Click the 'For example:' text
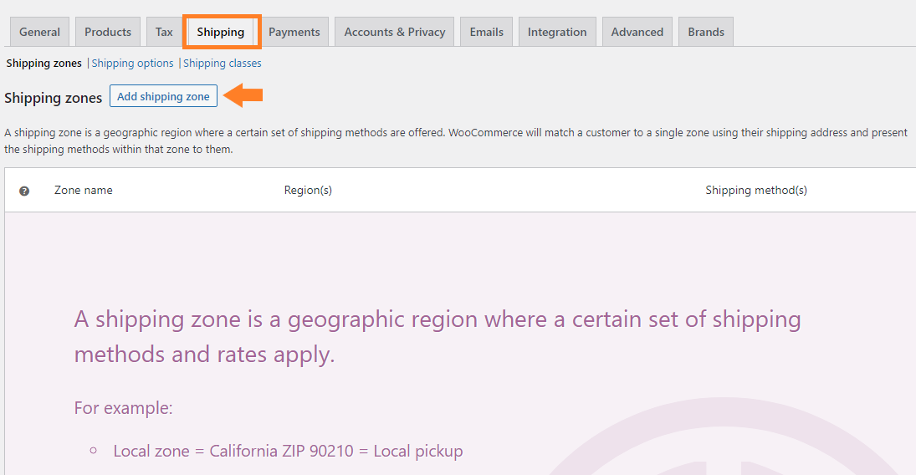Image resolution: width=916 pixels, height=475 pixels. point(123,408)
